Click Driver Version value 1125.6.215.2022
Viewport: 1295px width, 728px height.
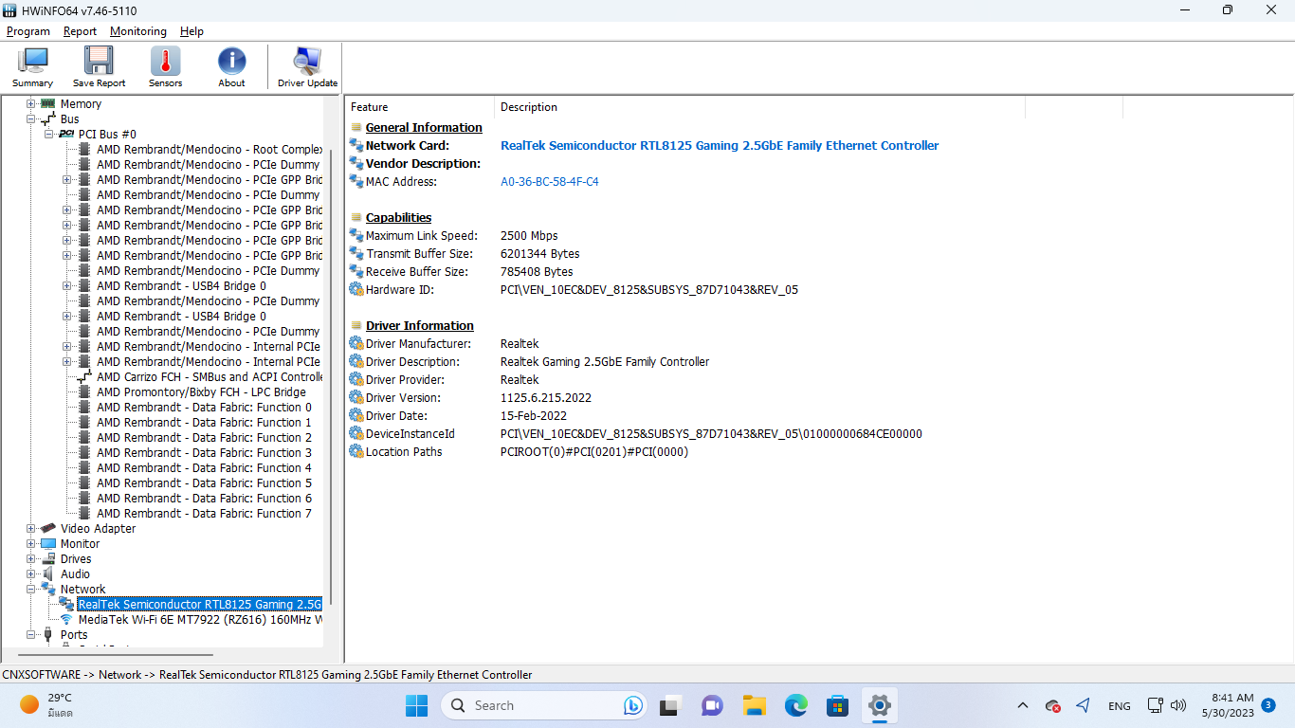[546, 398]
